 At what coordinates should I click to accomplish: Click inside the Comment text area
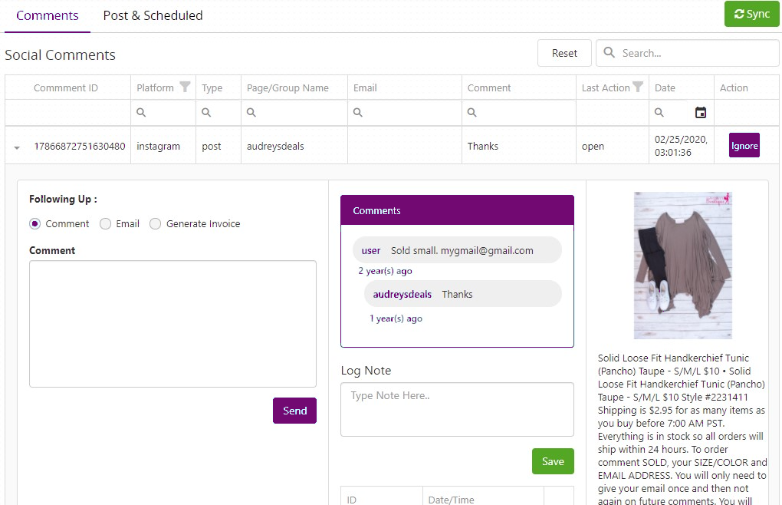click(172, 324)
